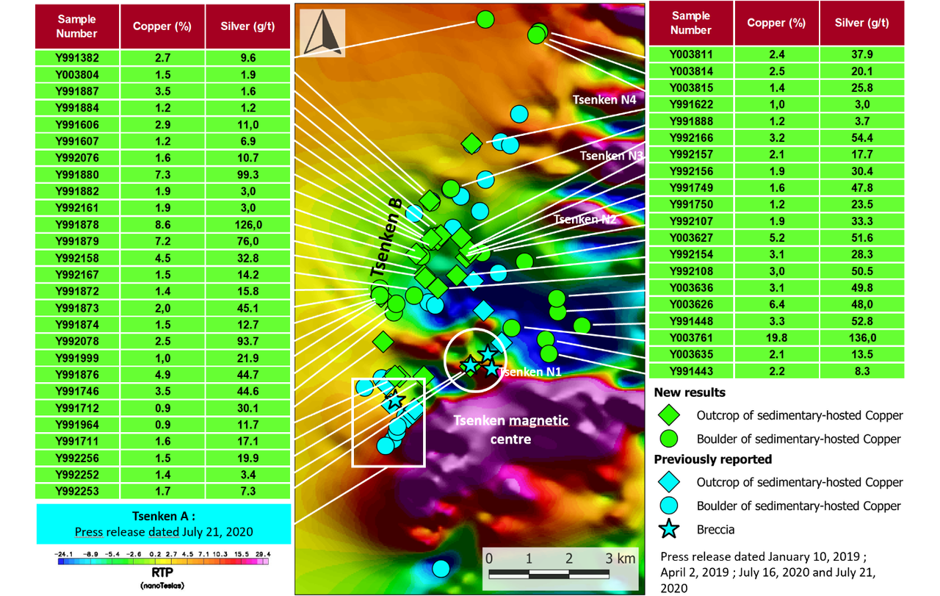Image resolution: width=940 pixels, height=596 pixels.
Task: Click the Tsenken B map label
Action: (x=391, y=240)
